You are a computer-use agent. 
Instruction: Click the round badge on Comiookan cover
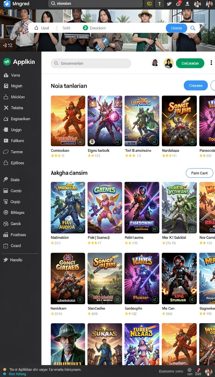click(x=81, y=142)
